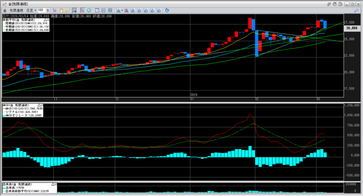363x196 pixels.
Task: Select the pencil drawing tool
Action: coord(67,10)
